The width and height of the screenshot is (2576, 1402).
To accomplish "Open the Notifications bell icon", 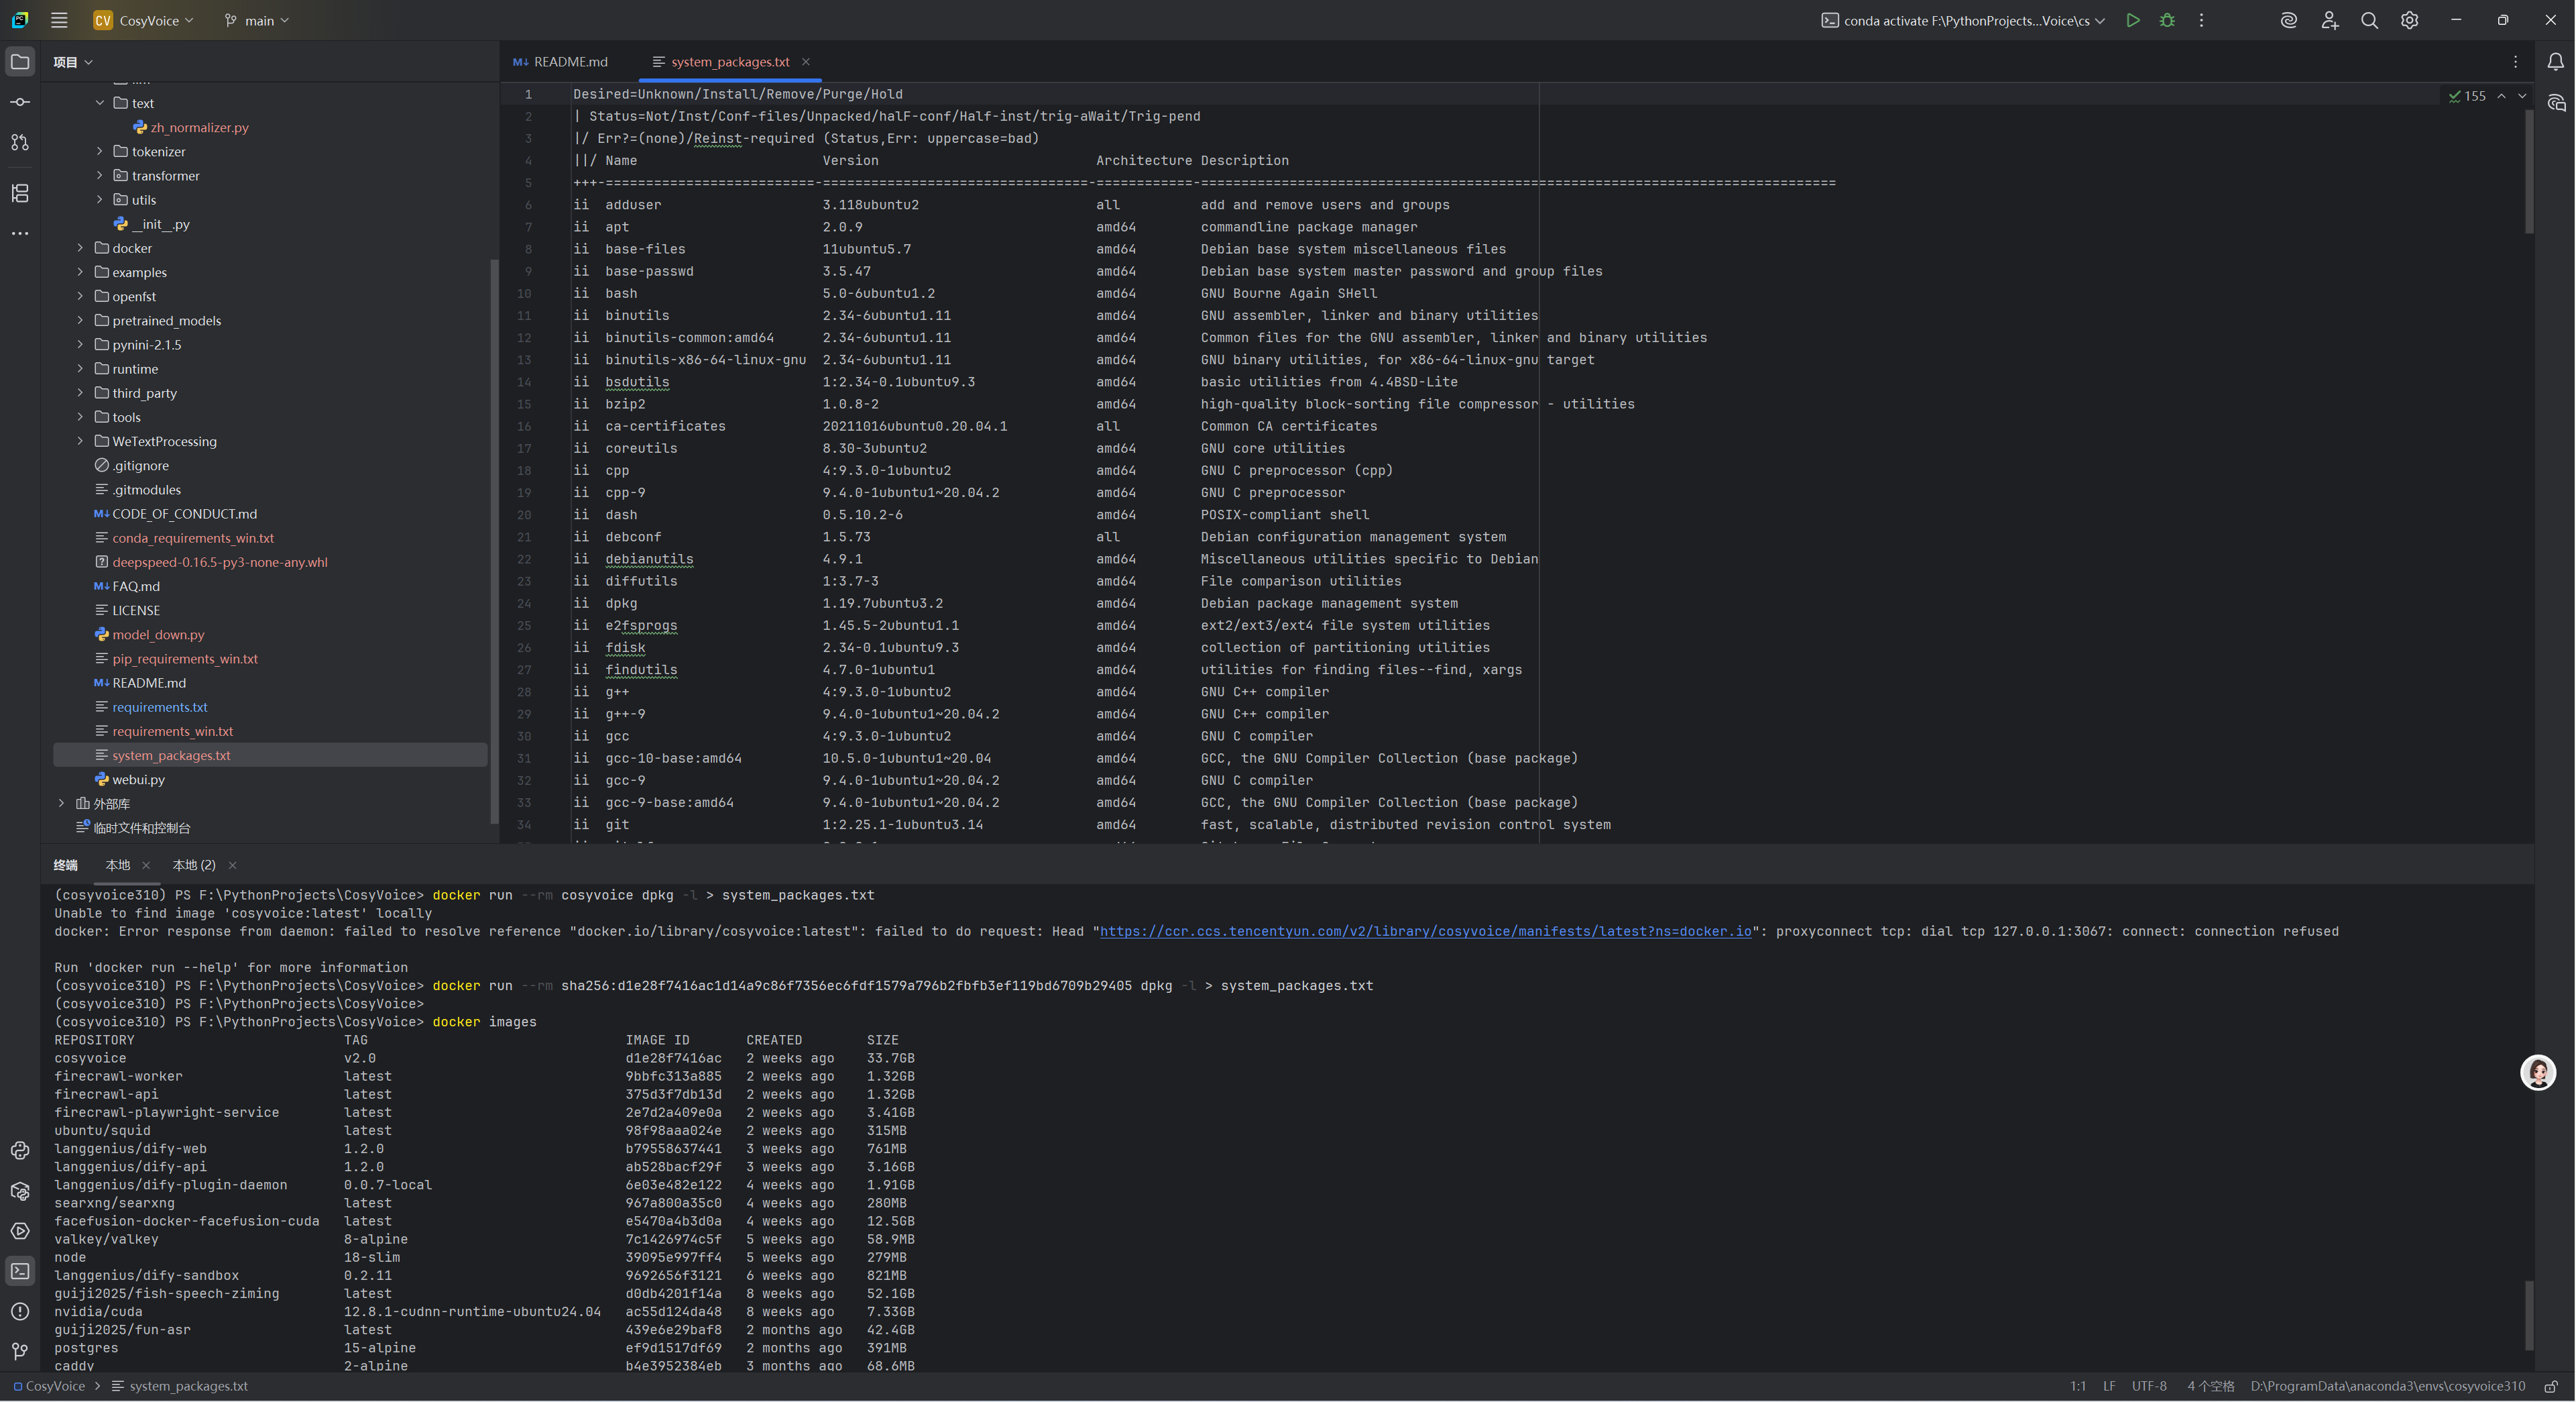I will point(2555,62).
